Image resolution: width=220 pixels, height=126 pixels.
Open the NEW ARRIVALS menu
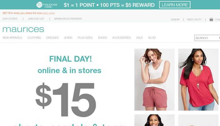[x=12, y=38]
